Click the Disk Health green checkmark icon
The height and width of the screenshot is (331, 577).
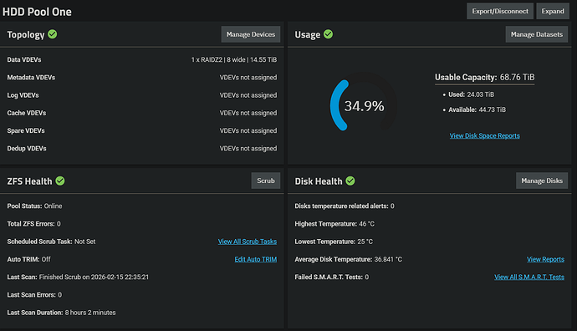pyautogui.click(x=350, y=181)
